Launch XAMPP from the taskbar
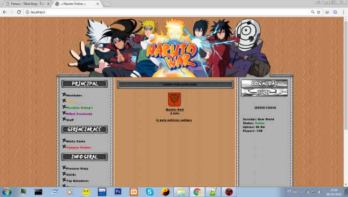The height and width of the screenshot is (197, 348). (x=134, y=192)
